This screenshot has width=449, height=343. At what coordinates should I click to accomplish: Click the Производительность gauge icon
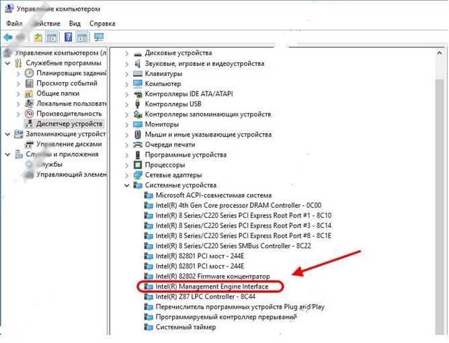tap(29, 114)
